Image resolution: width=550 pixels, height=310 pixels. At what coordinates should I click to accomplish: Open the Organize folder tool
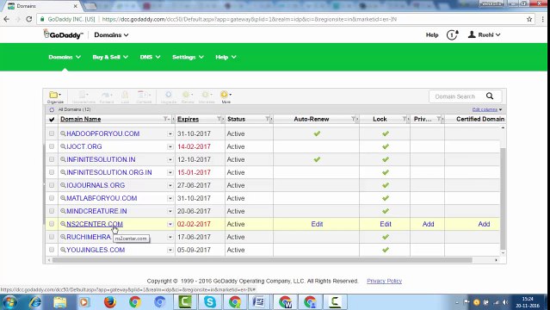[55, 96]
